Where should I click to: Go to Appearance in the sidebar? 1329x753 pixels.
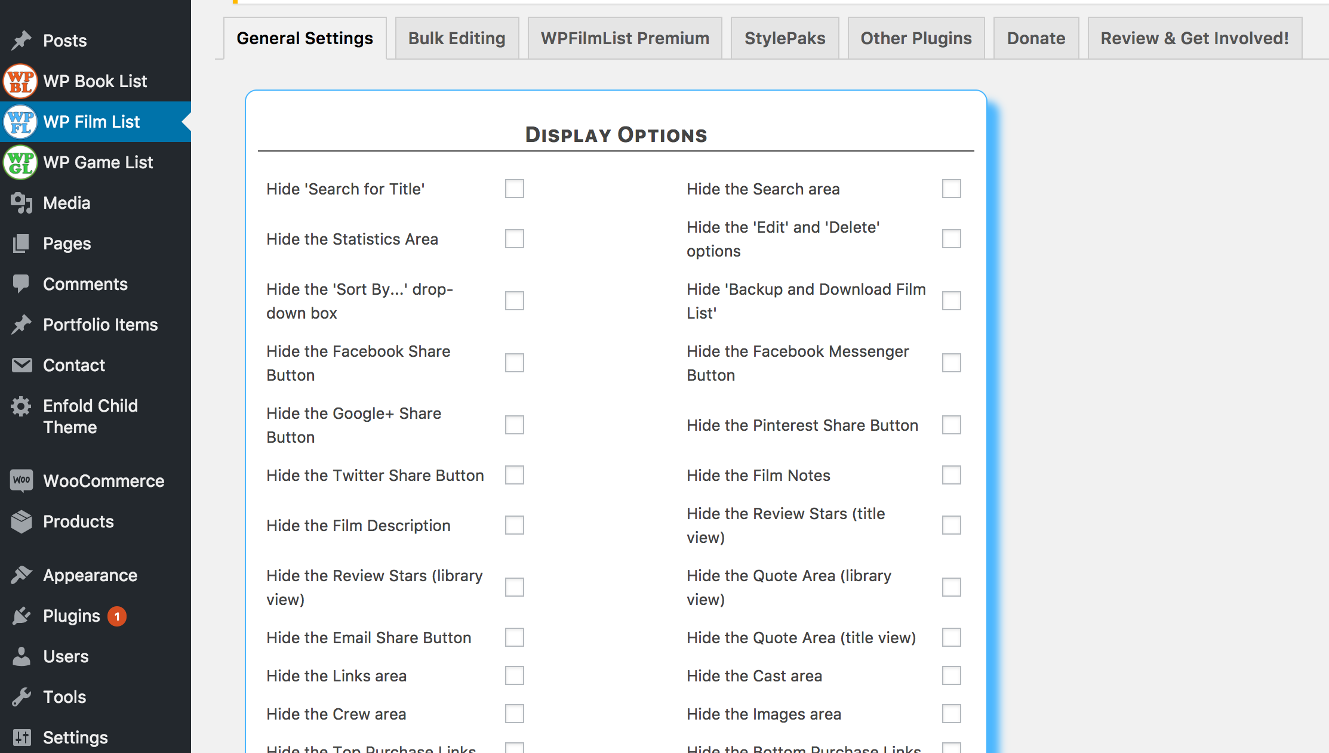click(90, 575)
